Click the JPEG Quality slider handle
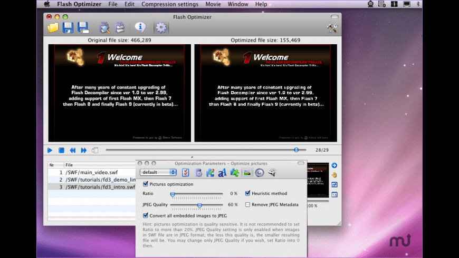459x258 pixels. 199,205
